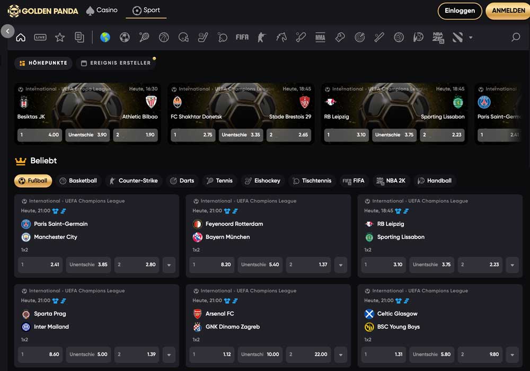The height and width of the screenshot is (371, 530).
Task: Select the Basketball filter chip
Action: coord(78,181)
